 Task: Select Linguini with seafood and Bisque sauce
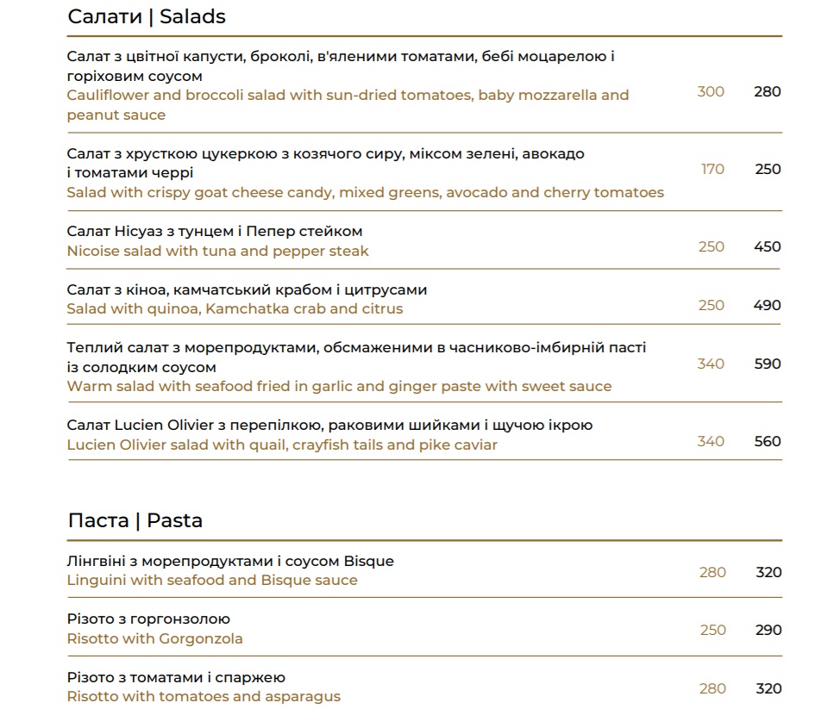point(424,570)
